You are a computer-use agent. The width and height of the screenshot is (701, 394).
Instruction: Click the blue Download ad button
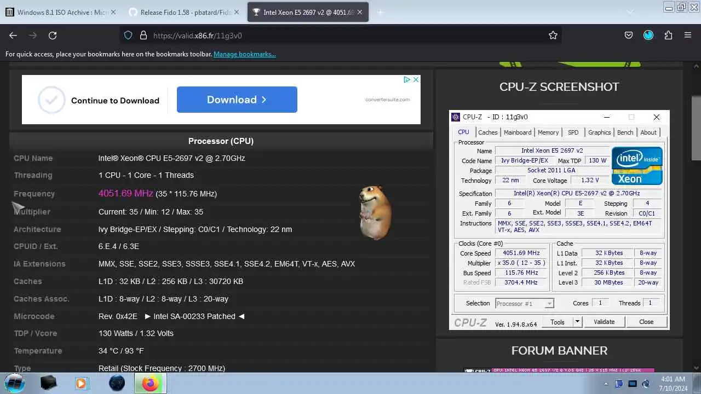tap(237, 100)
